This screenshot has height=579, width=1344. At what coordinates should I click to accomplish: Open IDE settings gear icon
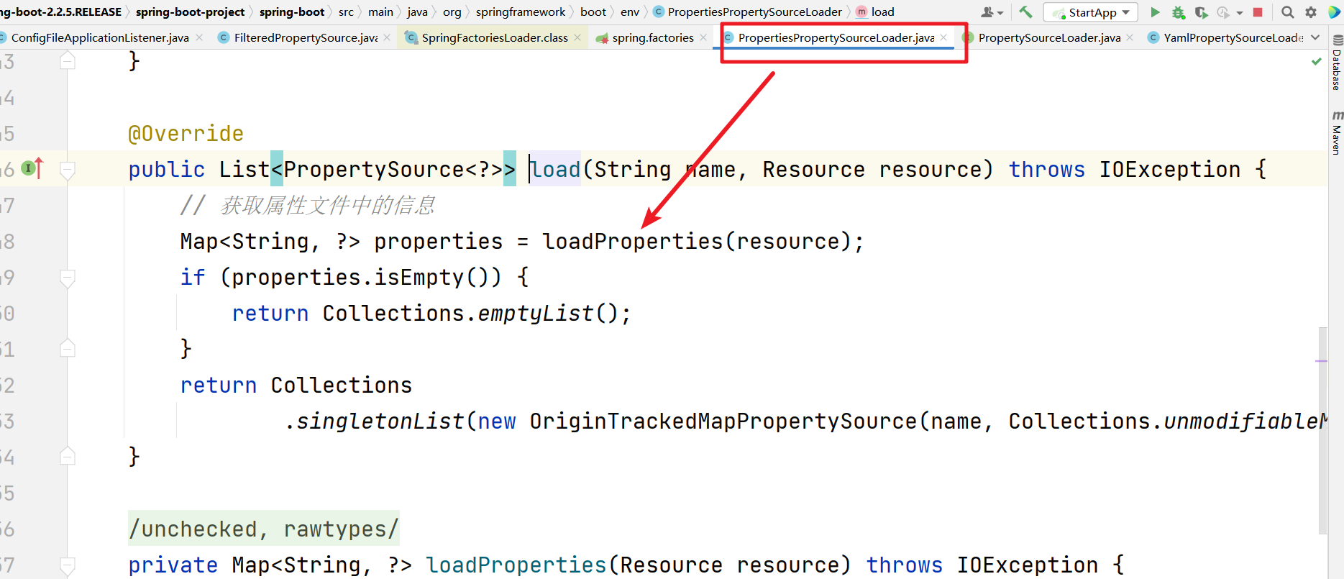(x=1311, y=12)
